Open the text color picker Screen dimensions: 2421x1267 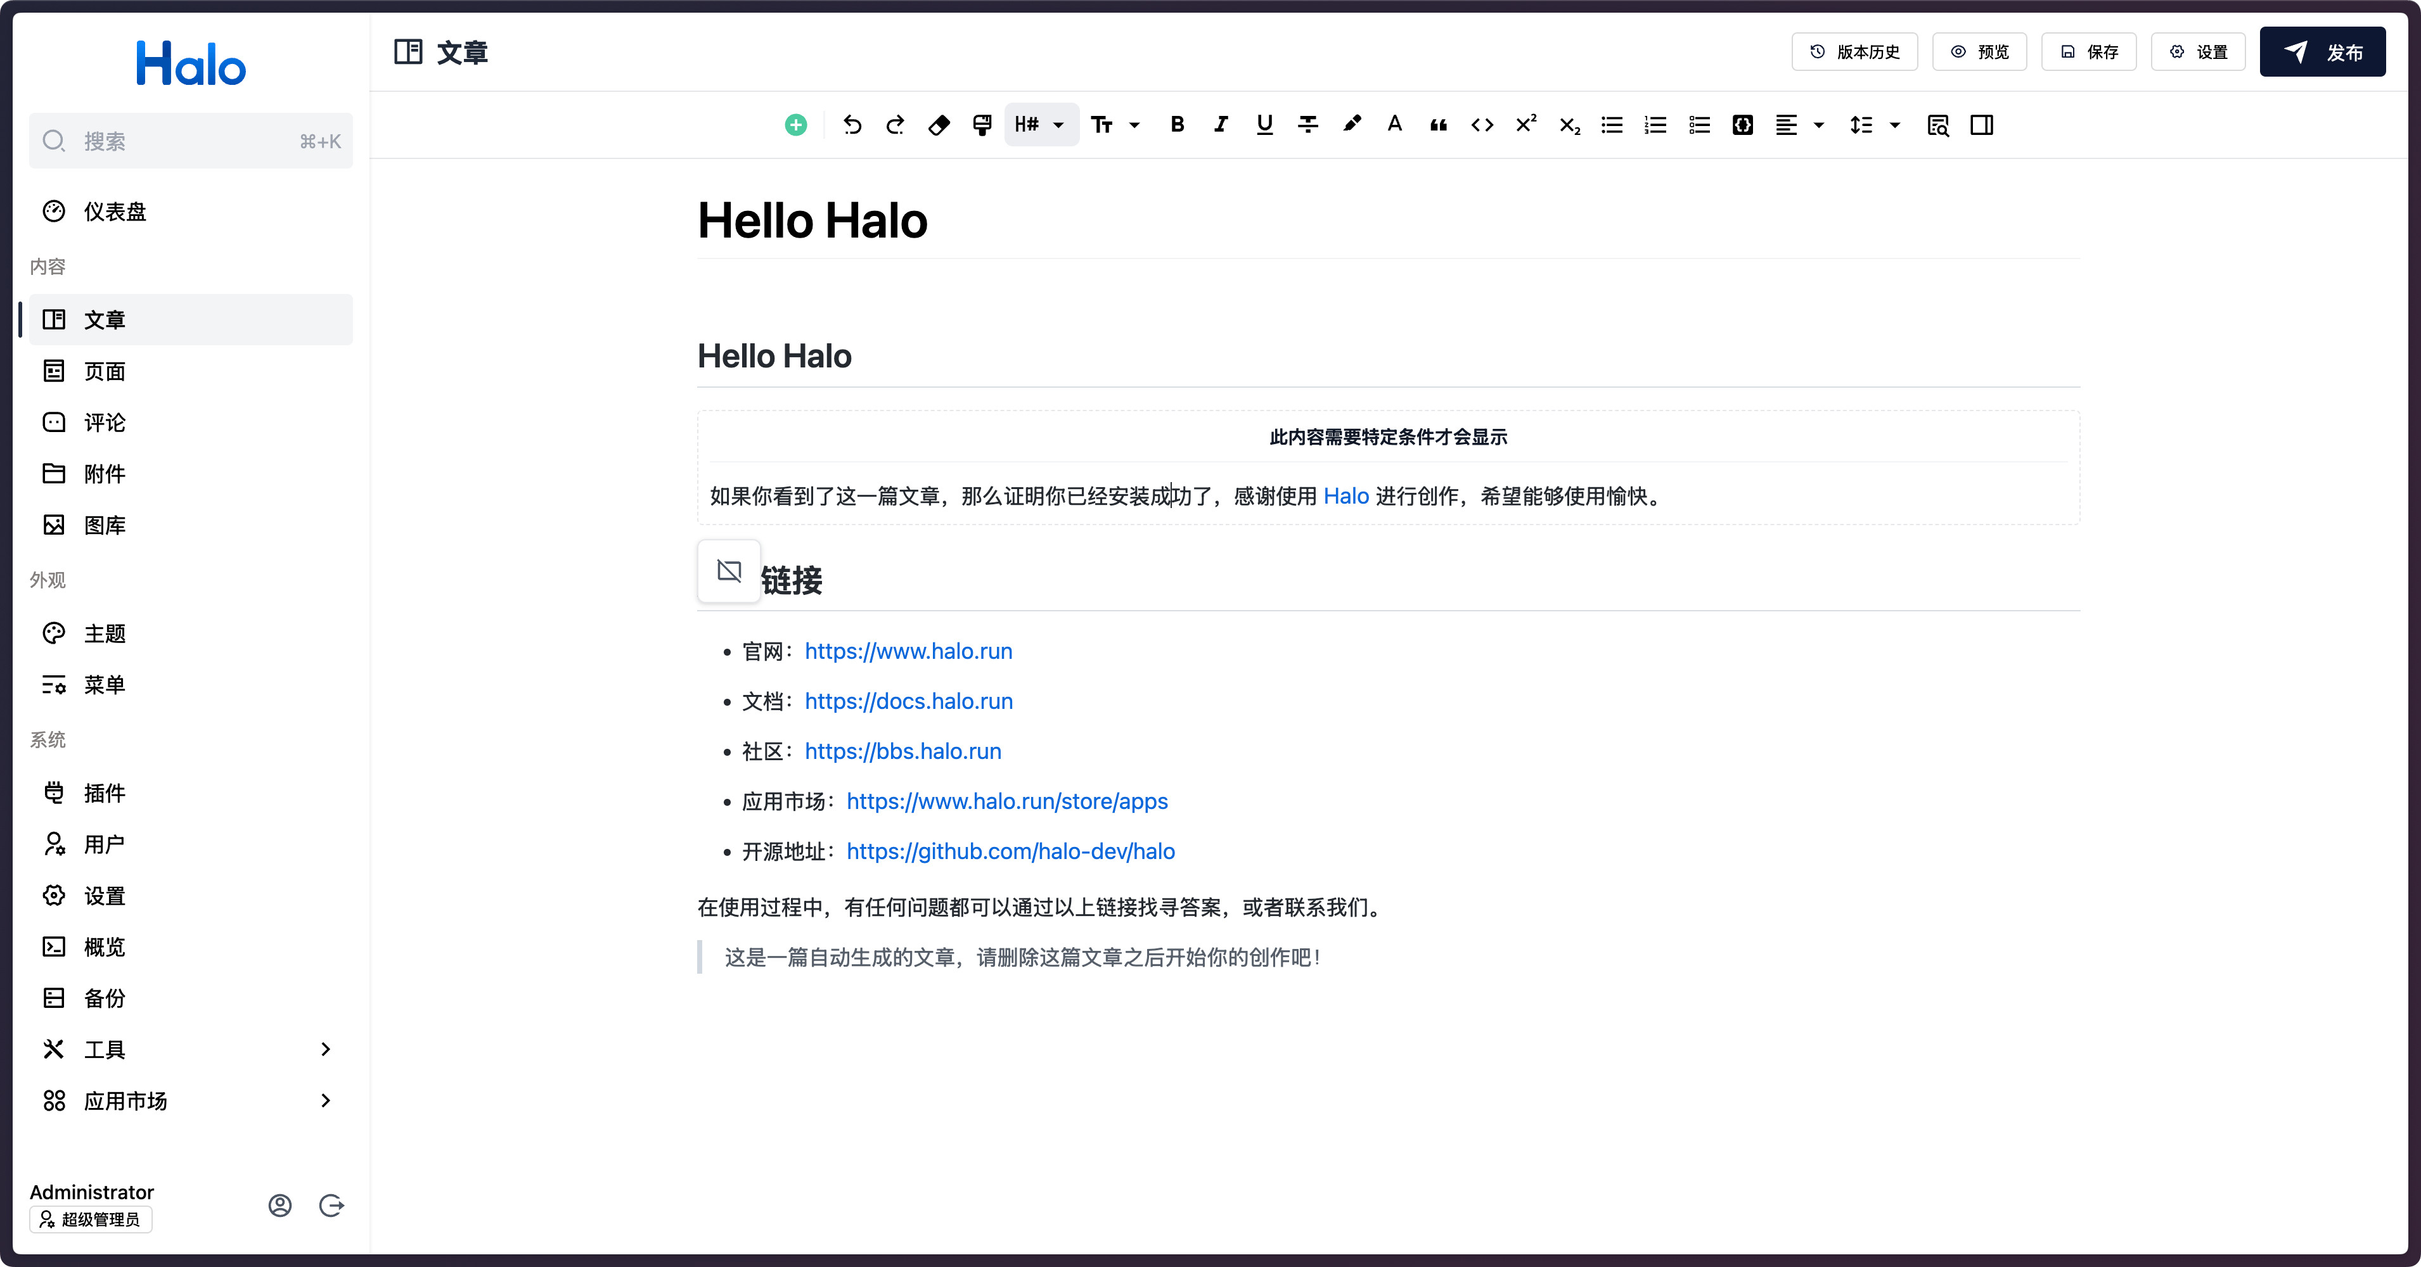pos(1395,125)
